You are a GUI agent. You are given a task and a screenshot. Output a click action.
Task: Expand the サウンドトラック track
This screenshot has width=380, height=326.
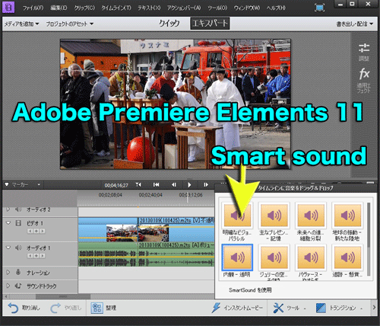click(8, 286)
